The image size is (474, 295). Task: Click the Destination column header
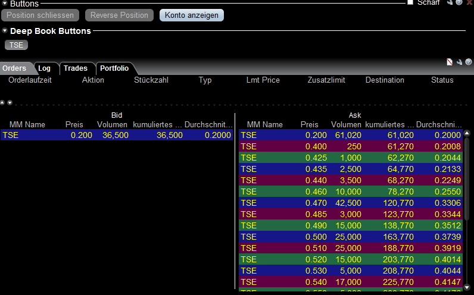coord(385,80)
